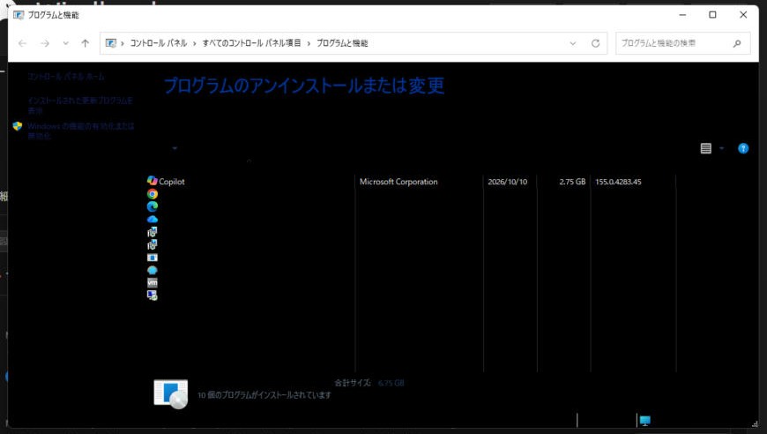Image resolution: width=767 pixels, height=434 pixels.
Task: Click the resize grip at window corner
Action: (756, 424)
